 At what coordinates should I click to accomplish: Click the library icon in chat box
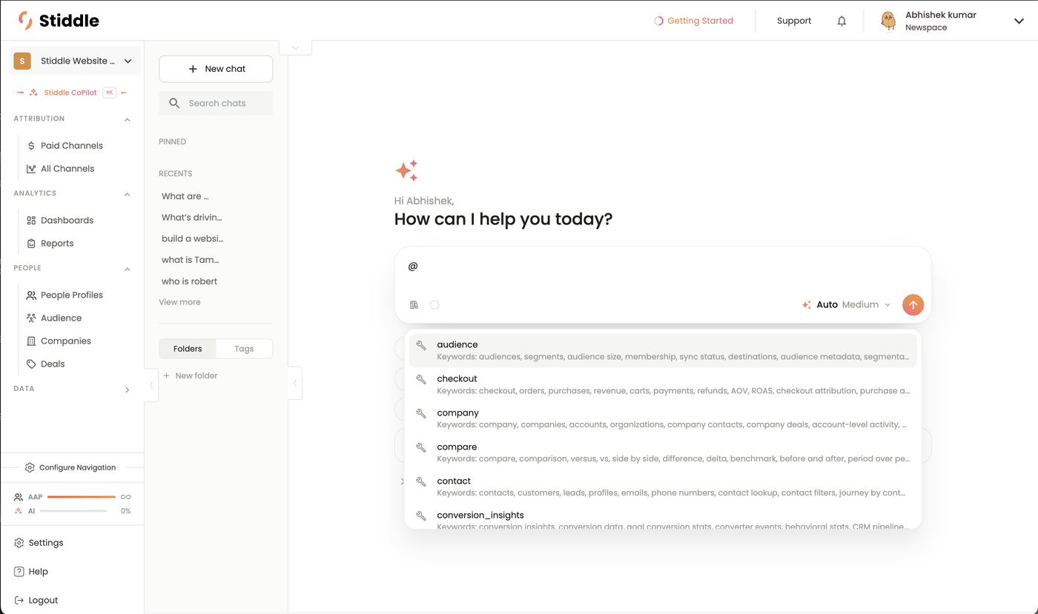pyautogui.click(x=414, y=305)
